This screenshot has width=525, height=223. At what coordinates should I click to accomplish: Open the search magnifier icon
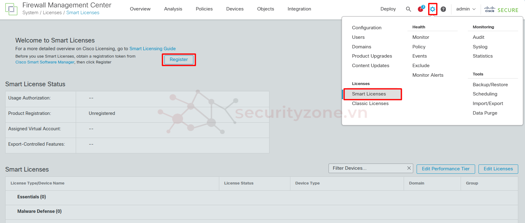(408, 9)
